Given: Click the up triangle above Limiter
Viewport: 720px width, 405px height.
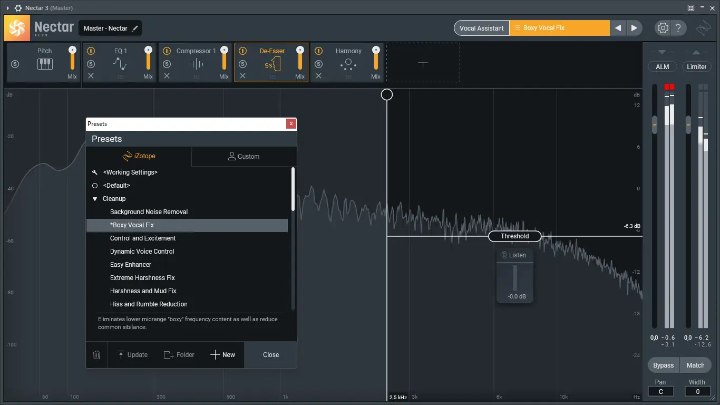Looking at the screenshot, I should (696, 52).
